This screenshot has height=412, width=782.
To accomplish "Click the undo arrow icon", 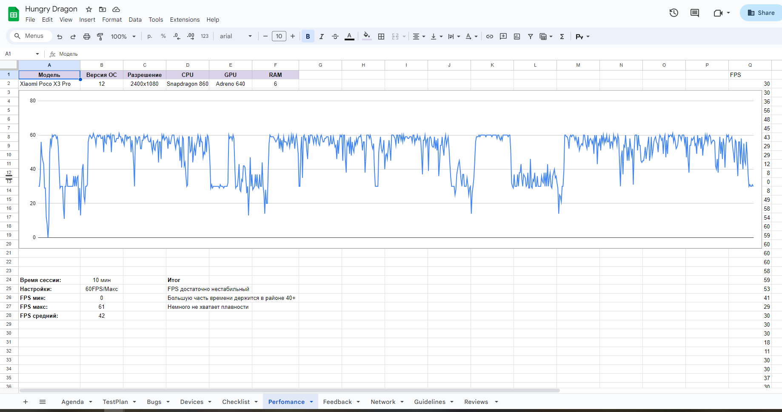I will coord(60,37).
